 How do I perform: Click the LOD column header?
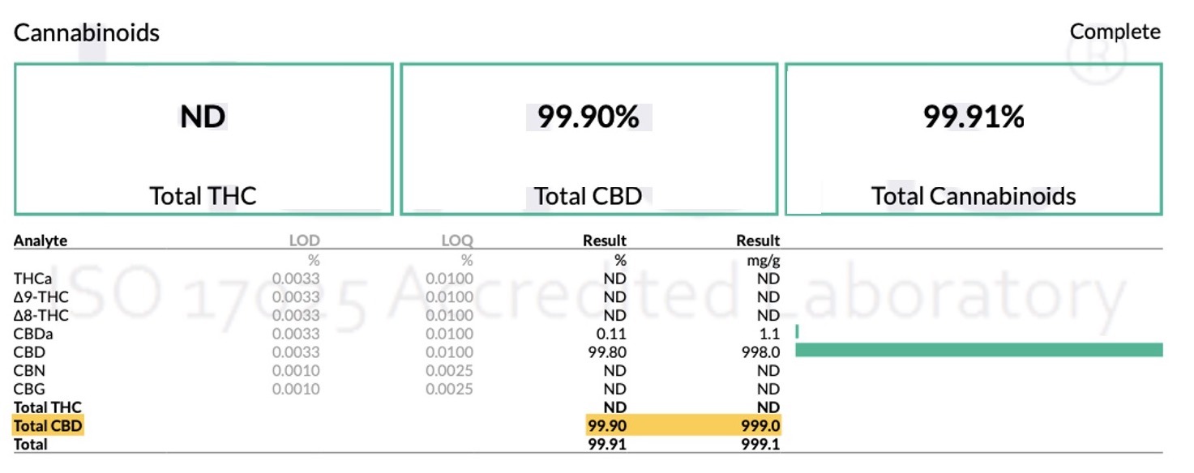pyautogui.click(x=305, y=241)
